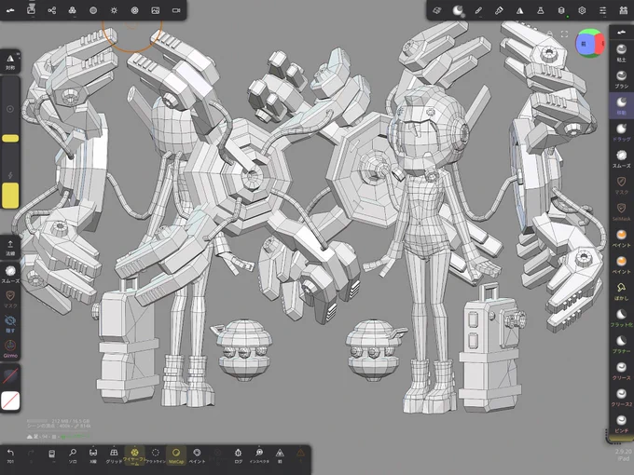Click the redo arrow button
The image size is (634, 475).
click(31, 455)
